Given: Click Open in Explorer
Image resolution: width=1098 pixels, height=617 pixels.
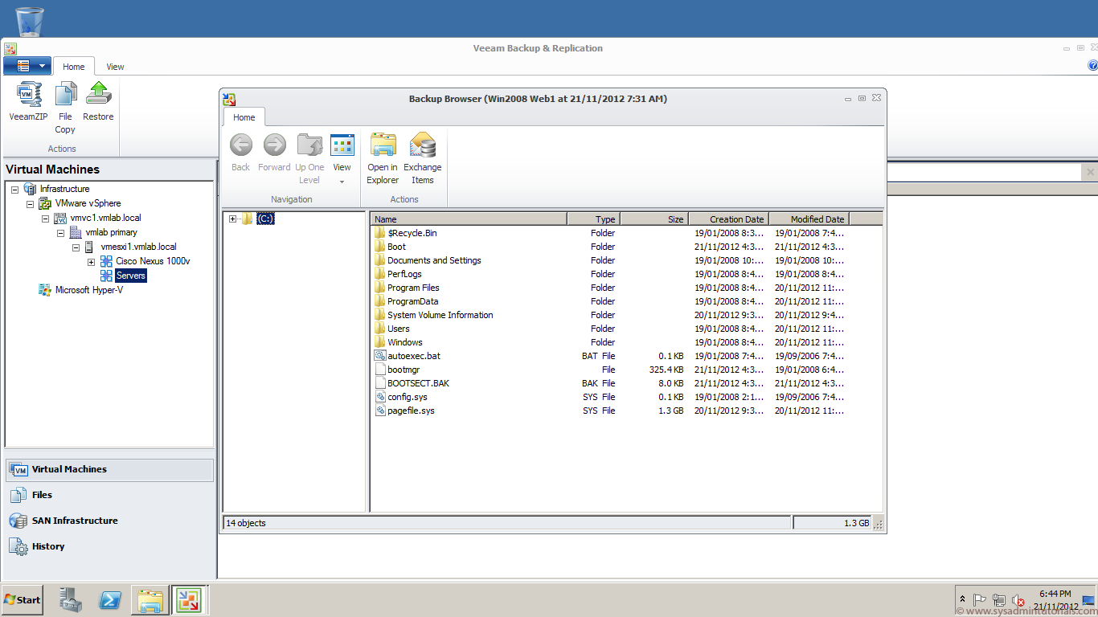Looking at the screenshot, I should 383,159.
